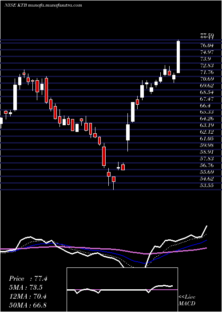Click the Price : 77.4 readout
This screenshot has width=222, height=312.
28,279
